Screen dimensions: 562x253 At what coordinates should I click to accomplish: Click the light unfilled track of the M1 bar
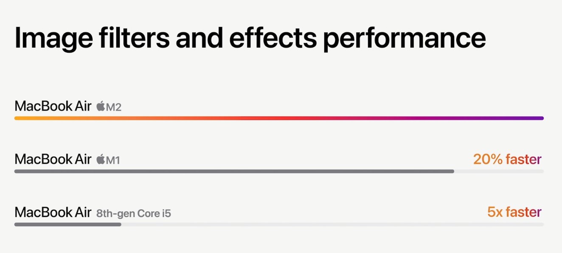click(499, 171)
